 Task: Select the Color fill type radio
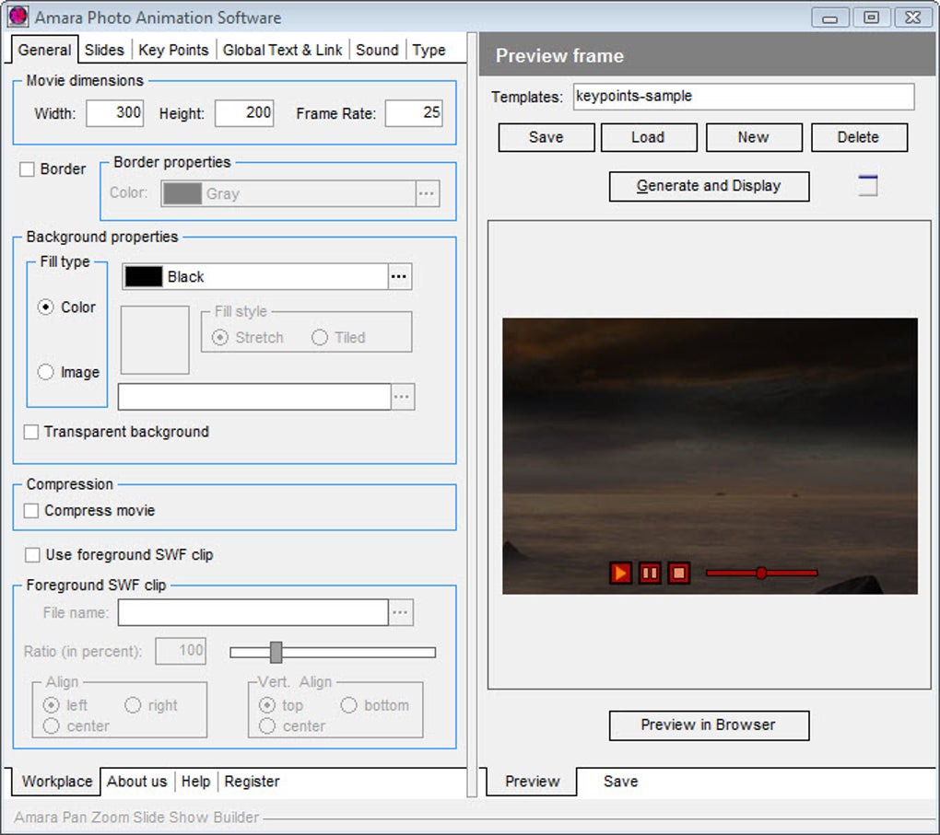coord(45,307)
